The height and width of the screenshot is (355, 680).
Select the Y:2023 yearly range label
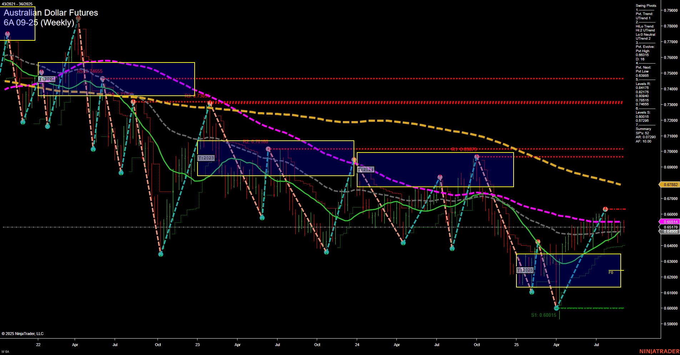coord(206,157)
